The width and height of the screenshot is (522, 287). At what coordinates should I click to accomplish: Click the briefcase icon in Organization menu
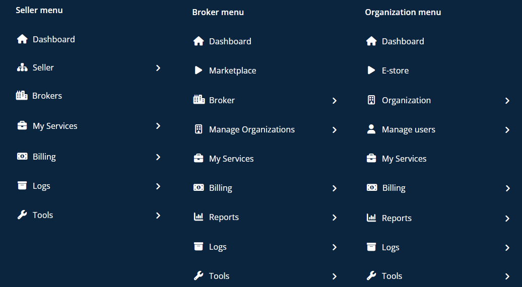coord(371,158)
